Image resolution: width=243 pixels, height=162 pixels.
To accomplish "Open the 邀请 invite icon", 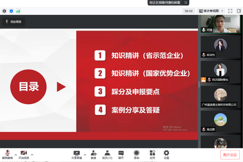I will pyautogui.click(x=93, y=154).
